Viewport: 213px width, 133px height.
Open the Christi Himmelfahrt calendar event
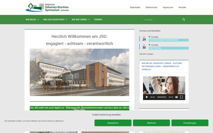point(169,40)
